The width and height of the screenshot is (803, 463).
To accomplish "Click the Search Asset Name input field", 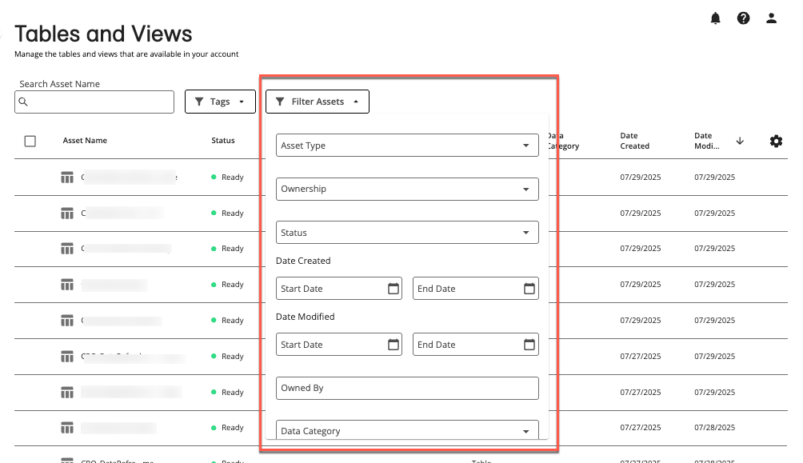I will [x=94, y=102].
